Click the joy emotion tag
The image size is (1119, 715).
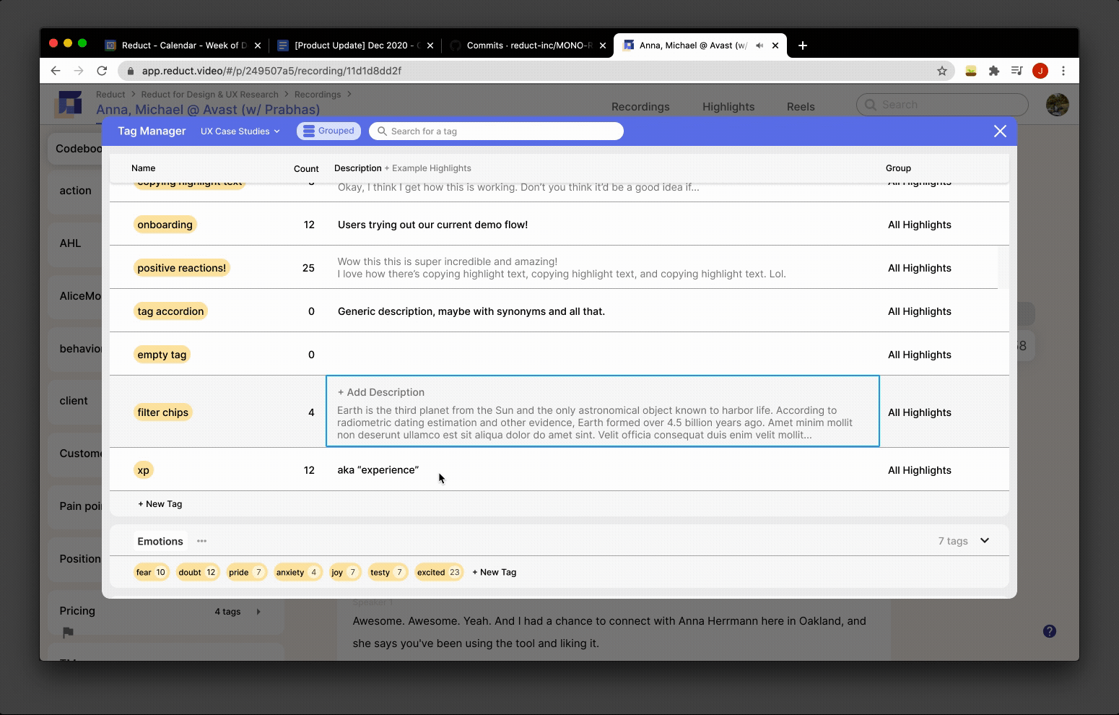tap(345, 572)
